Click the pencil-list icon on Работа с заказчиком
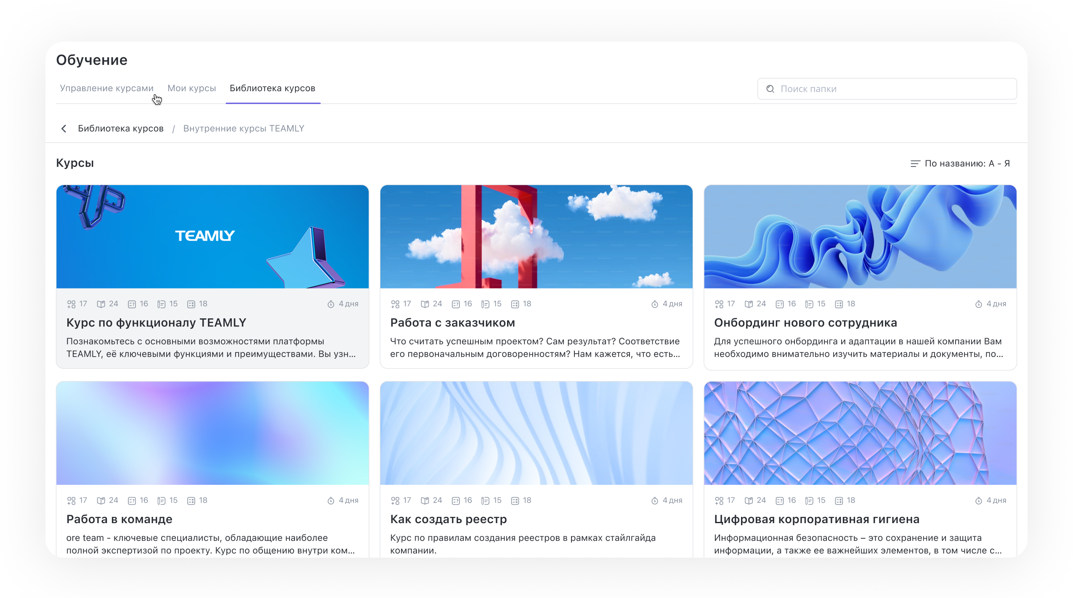The image size is (1073, 598). coord(485,304)
